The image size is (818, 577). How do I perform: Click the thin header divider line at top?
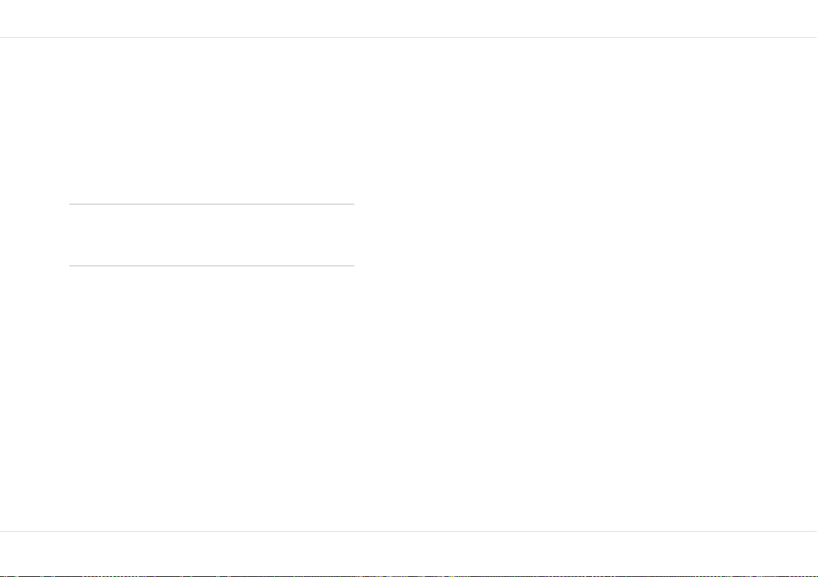click(x=409, y=38)
